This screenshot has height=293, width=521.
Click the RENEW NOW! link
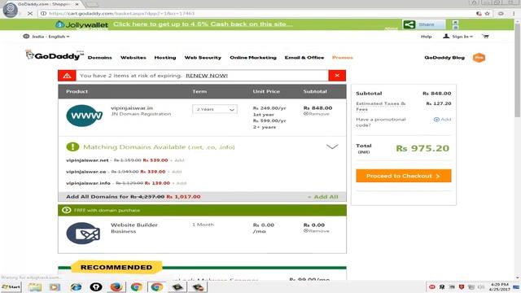(x=207, y=76)
